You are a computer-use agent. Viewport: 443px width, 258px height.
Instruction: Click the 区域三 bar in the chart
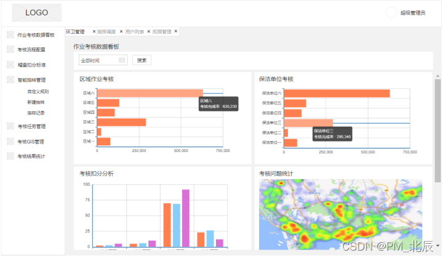[121, 122]
